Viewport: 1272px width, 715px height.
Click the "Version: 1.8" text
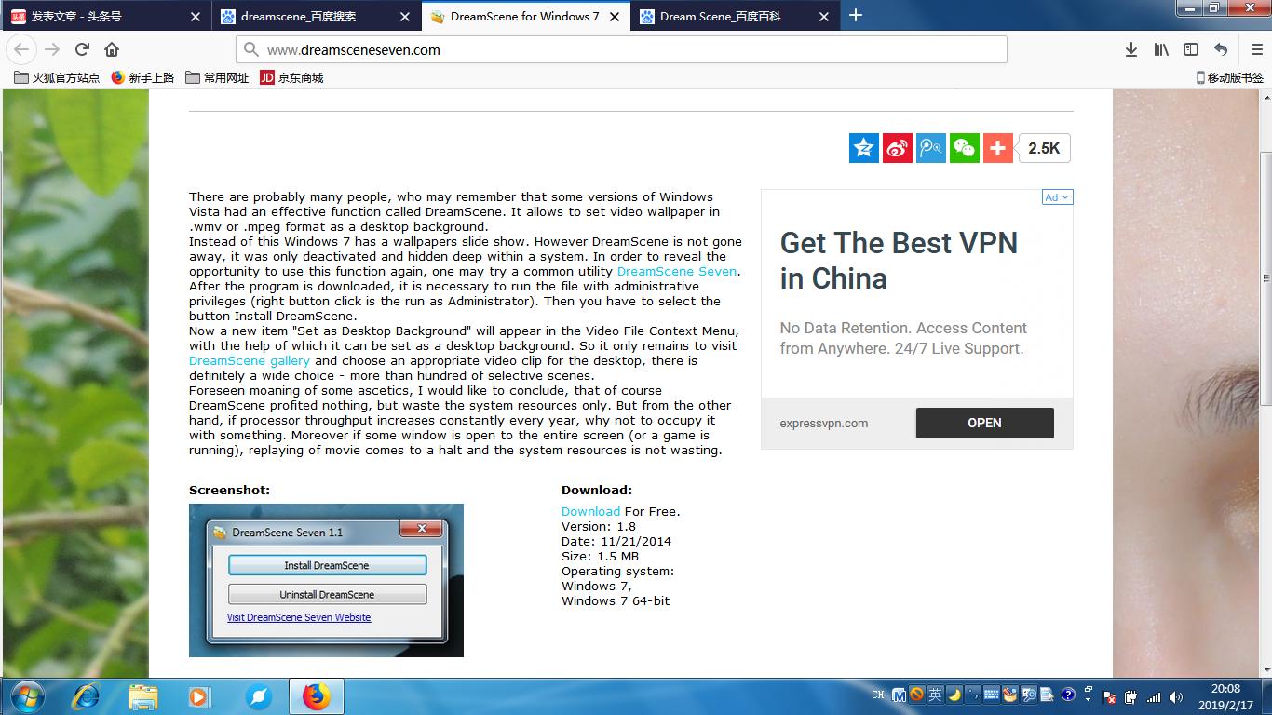[x=599, y=526]
